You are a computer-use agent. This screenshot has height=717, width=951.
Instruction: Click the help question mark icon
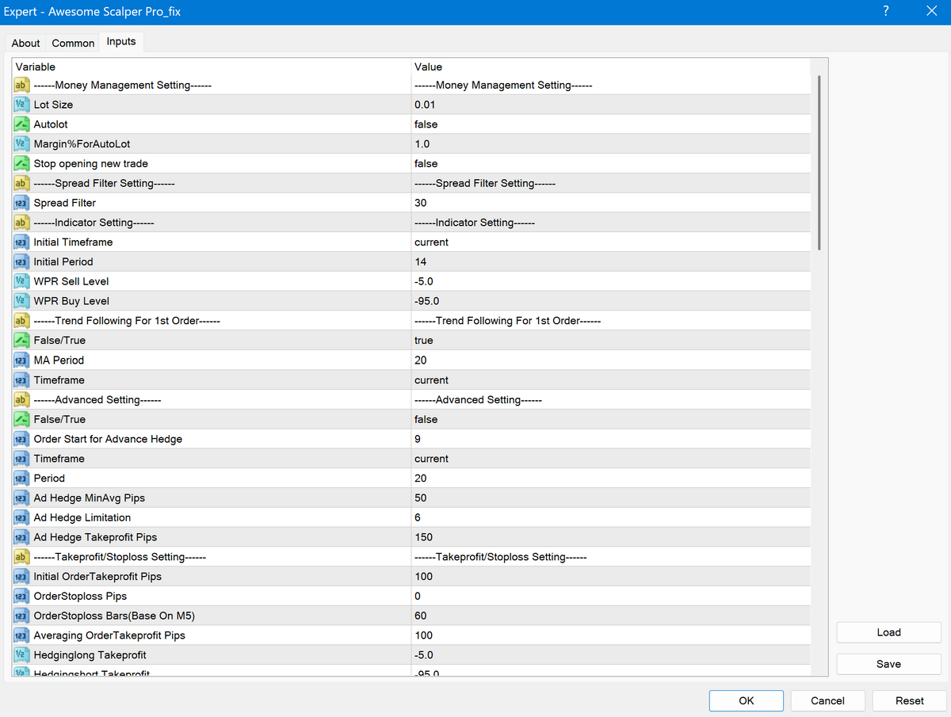point(885,12)
